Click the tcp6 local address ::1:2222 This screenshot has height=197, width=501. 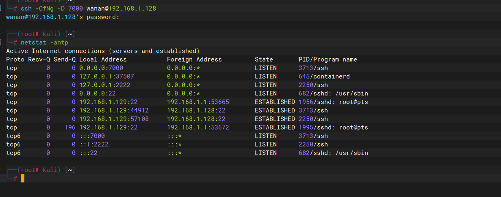[x=94, y=144]
